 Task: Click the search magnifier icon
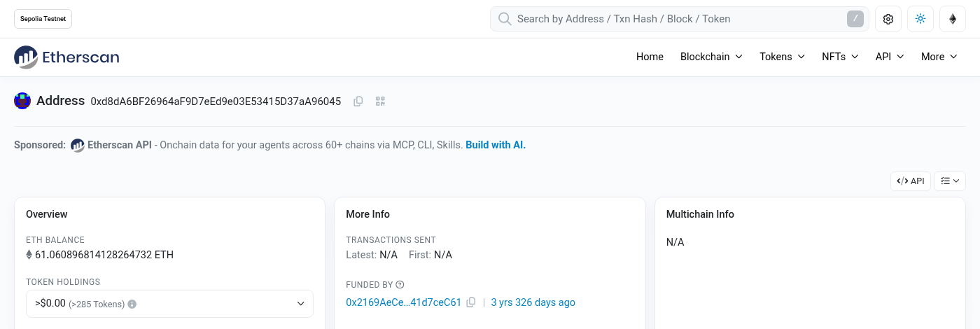(x=504, y=19)
